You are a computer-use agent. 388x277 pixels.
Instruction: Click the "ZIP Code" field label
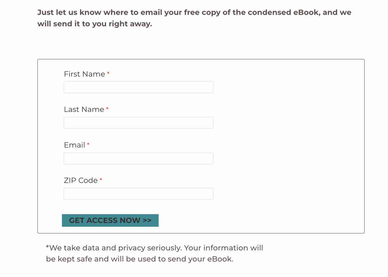tap(81, 181)
